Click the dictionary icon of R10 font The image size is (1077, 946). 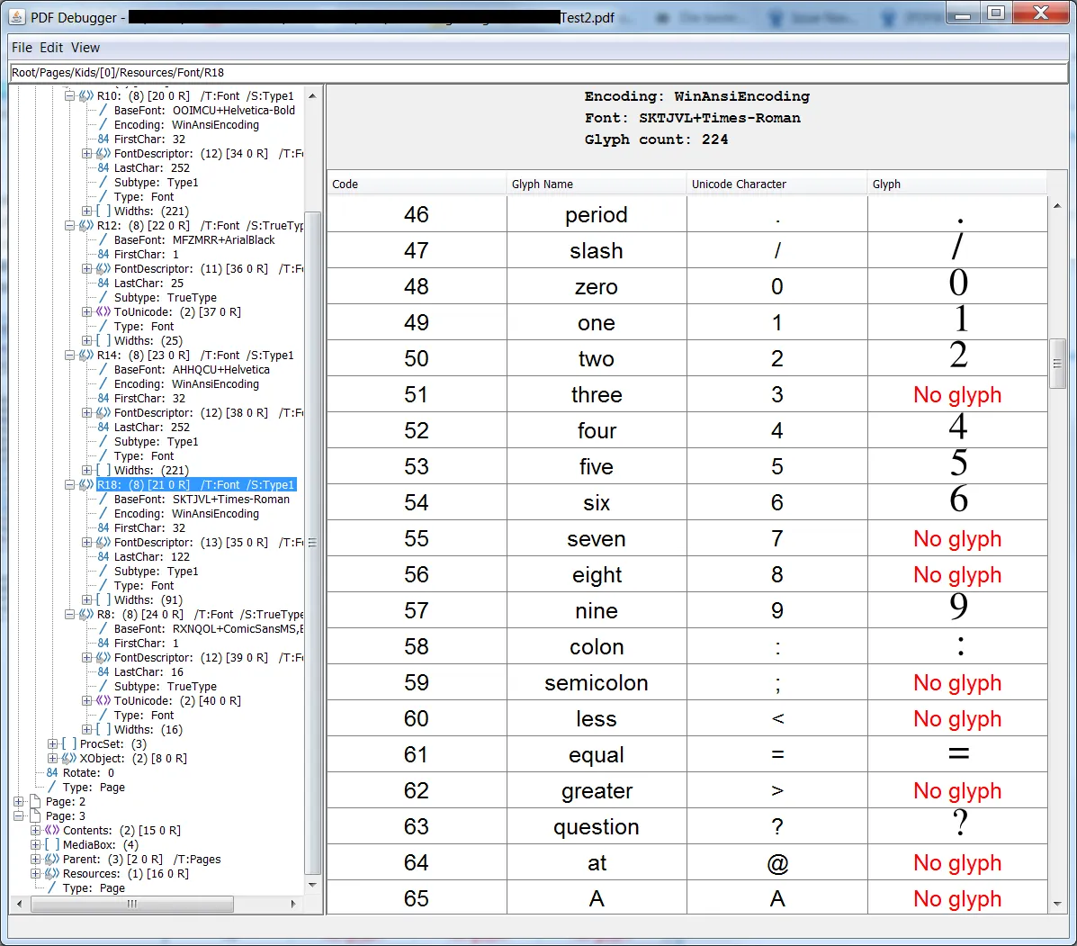(x=85, y=95)
